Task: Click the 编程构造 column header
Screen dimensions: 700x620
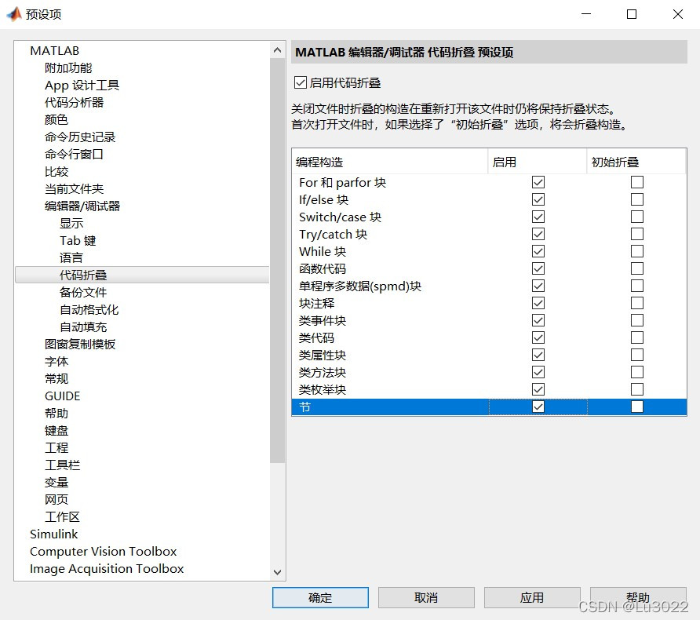Action: [390, 162]
